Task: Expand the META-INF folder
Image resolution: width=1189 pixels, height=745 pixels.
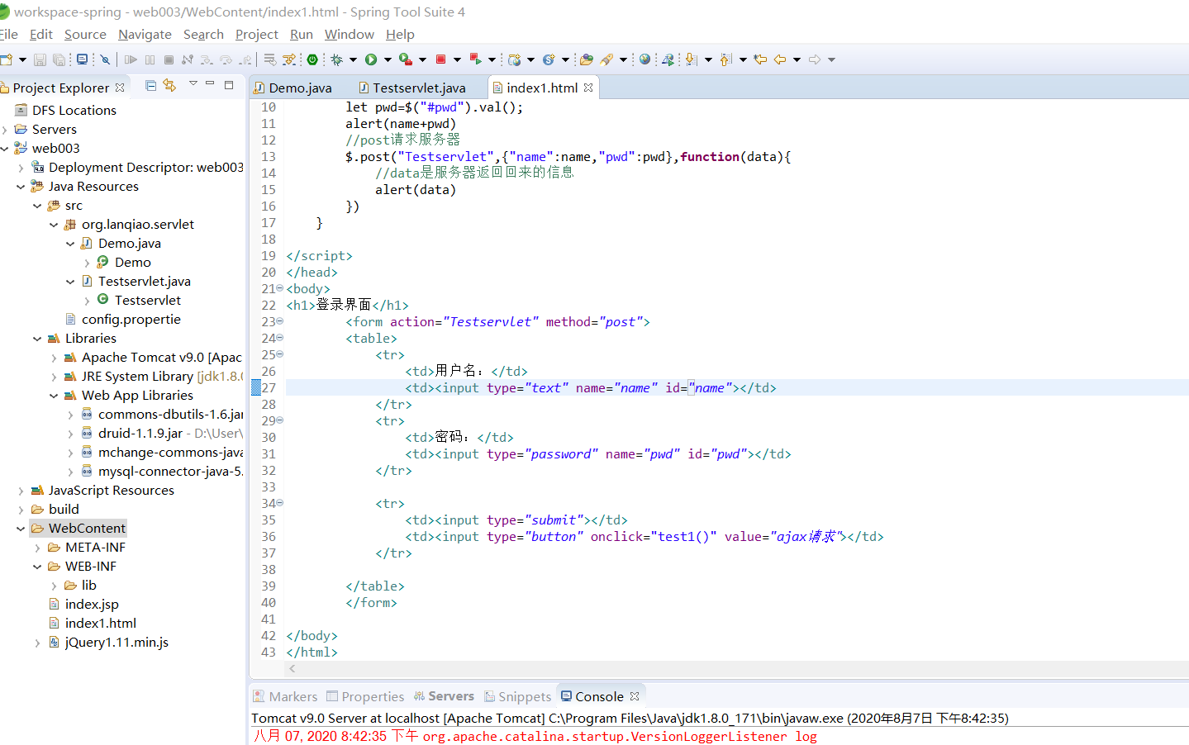Action: click(x=37, y=548)
